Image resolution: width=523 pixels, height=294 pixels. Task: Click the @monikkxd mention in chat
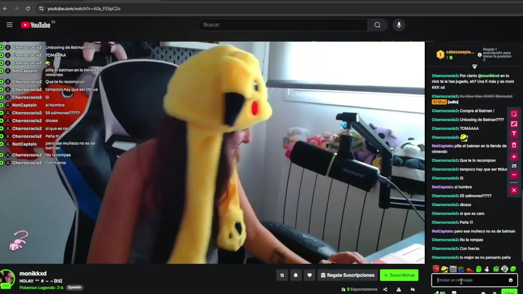pos(488,76)
